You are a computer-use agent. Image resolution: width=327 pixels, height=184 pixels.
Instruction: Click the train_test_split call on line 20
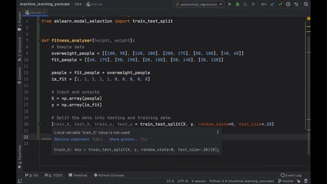pyautogui.click(x=160, y=124)
